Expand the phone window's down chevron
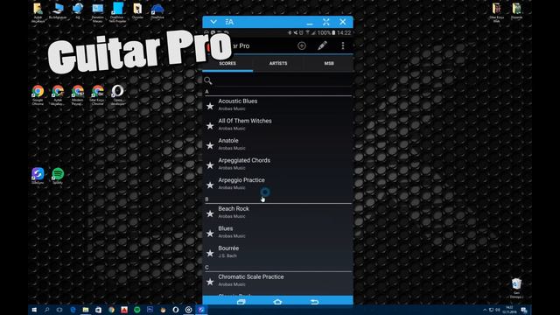The height and width of the screenshot is (315, 560). 213,22
